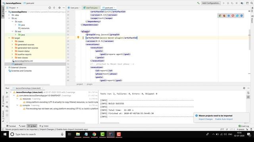This screenshot has height=142, width=254.
Task: Open the IntelliJ IDEA taskbar icon
Action: pos(111,134)
